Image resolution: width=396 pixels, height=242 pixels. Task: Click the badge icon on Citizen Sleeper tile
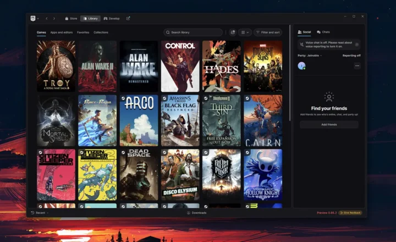coord(40,152)
